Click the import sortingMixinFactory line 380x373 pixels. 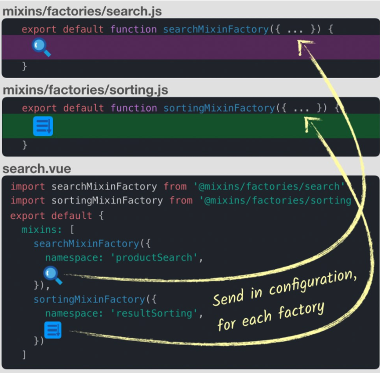click(181, 200)
